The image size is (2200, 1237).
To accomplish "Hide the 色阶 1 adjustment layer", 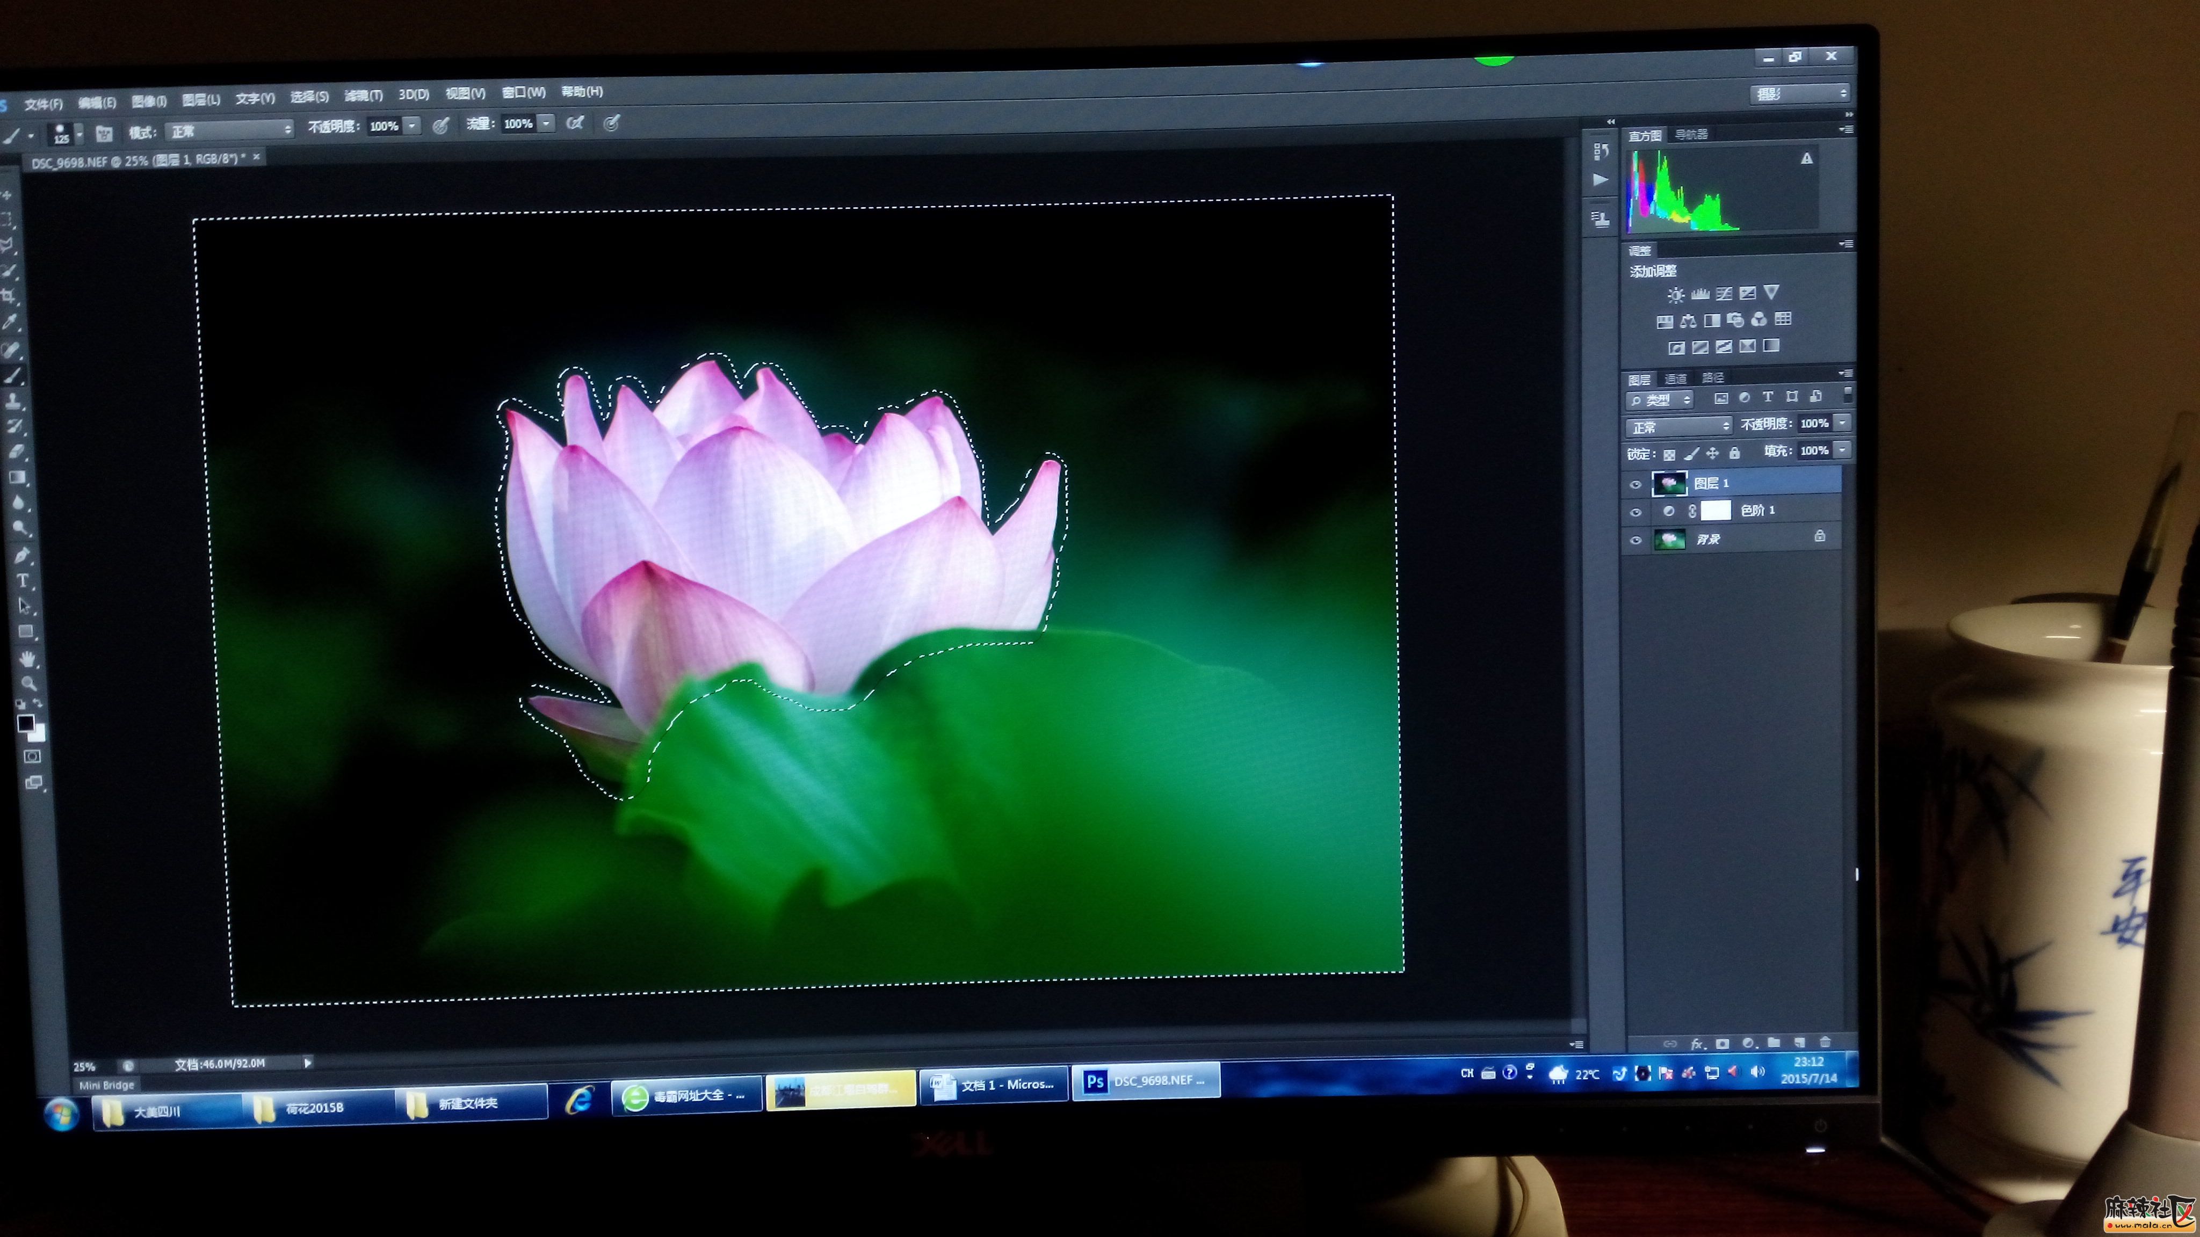I will [x=1634, y=512].
